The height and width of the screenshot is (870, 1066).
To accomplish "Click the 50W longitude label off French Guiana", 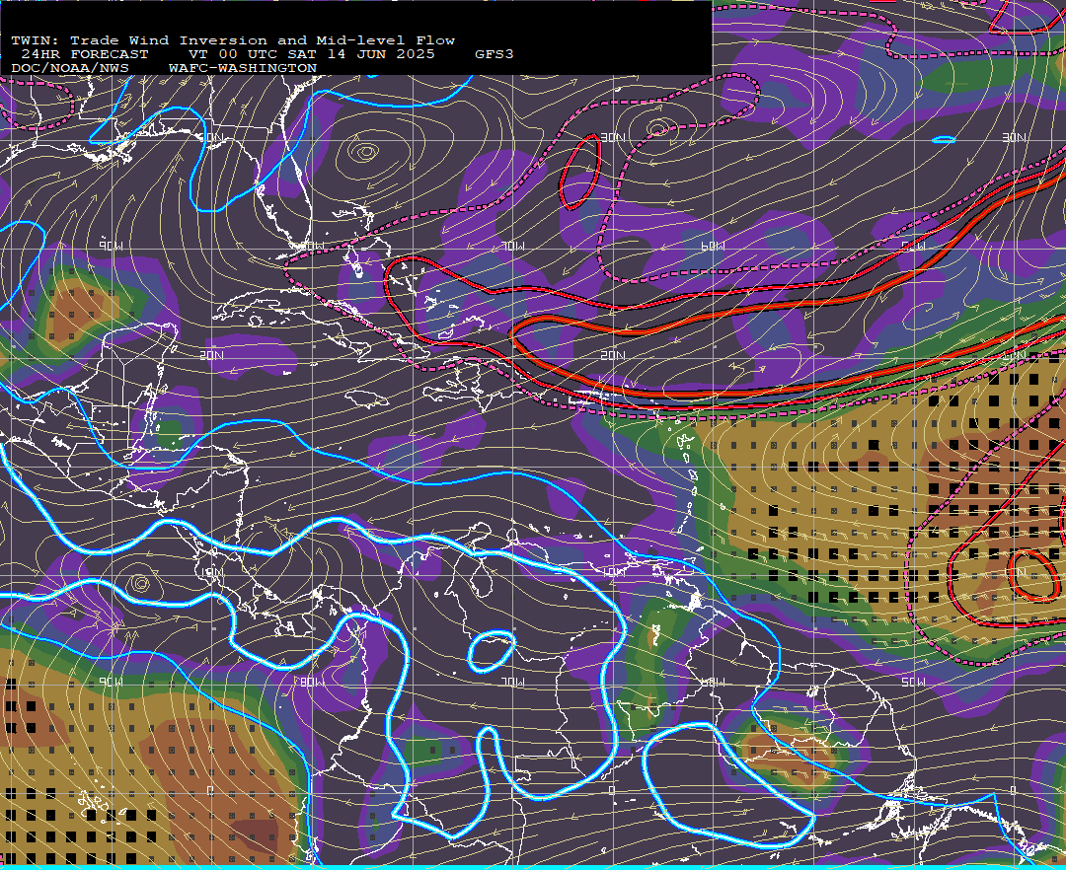I will point(913,682).
